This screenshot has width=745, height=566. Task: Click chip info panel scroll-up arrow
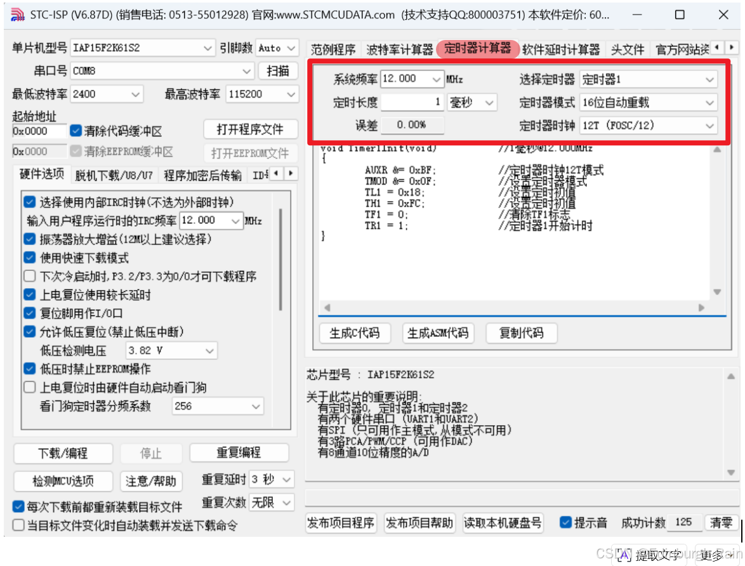pyautogui.click(x=731, y=376)
